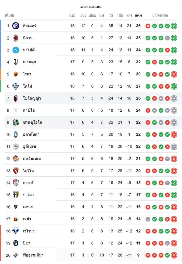Click the Torino club crest
This screenshot has height=264, width=182.
pyautogui.click(x=16, y=171)
